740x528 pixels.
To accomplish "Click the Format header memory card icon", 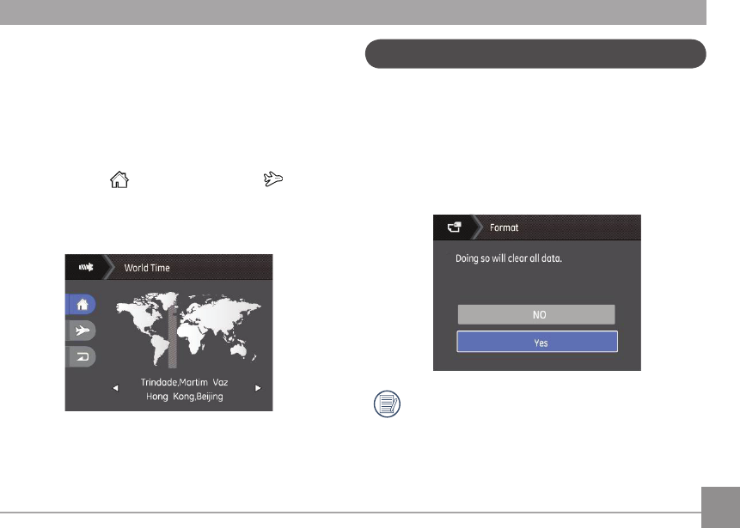I will 454,228.
